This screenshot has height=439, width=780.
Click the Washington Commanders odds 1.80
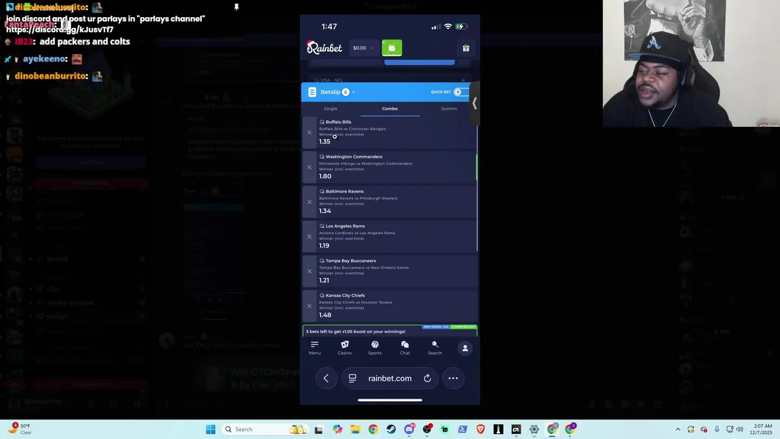pyautogui.click(x=325, y=176)
